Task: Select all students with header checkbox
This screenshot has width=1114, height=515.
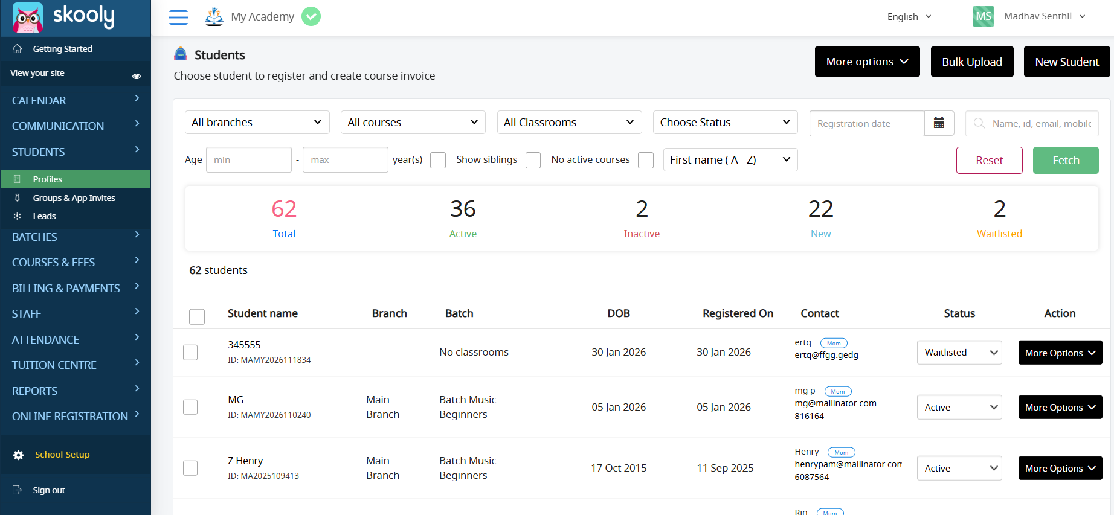Action: (x=197, y=316)
